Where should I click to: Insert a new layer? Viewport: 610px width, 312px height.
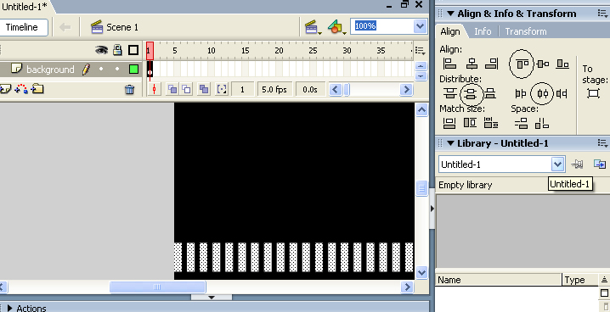pos(5,90)
